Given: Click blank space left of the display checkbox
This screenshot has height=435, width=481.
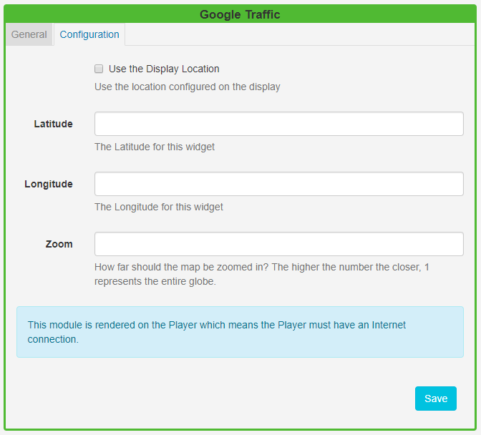Looking at the screenshot, I should pos(50,69).
